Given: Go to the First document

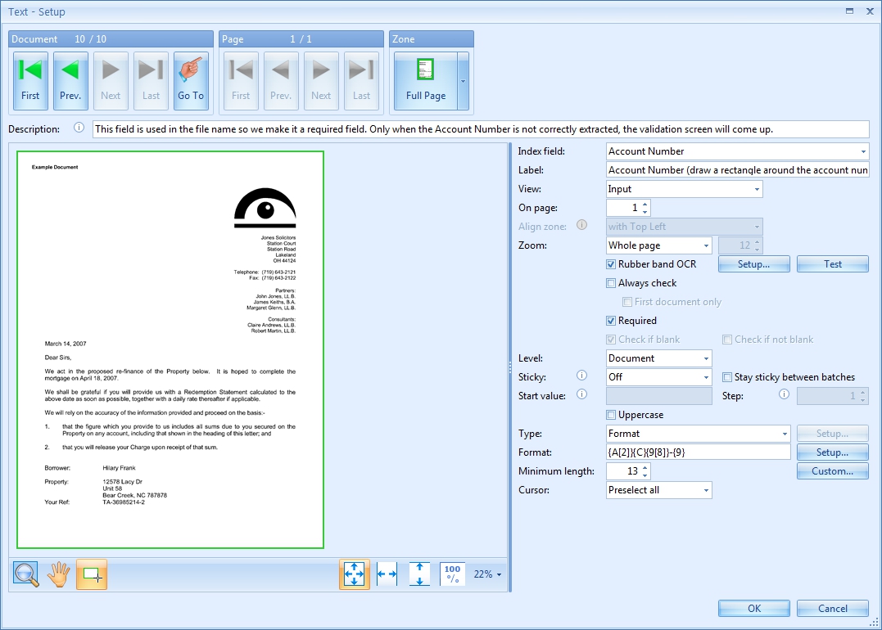Looking at the screenshot, I should 30,81.
